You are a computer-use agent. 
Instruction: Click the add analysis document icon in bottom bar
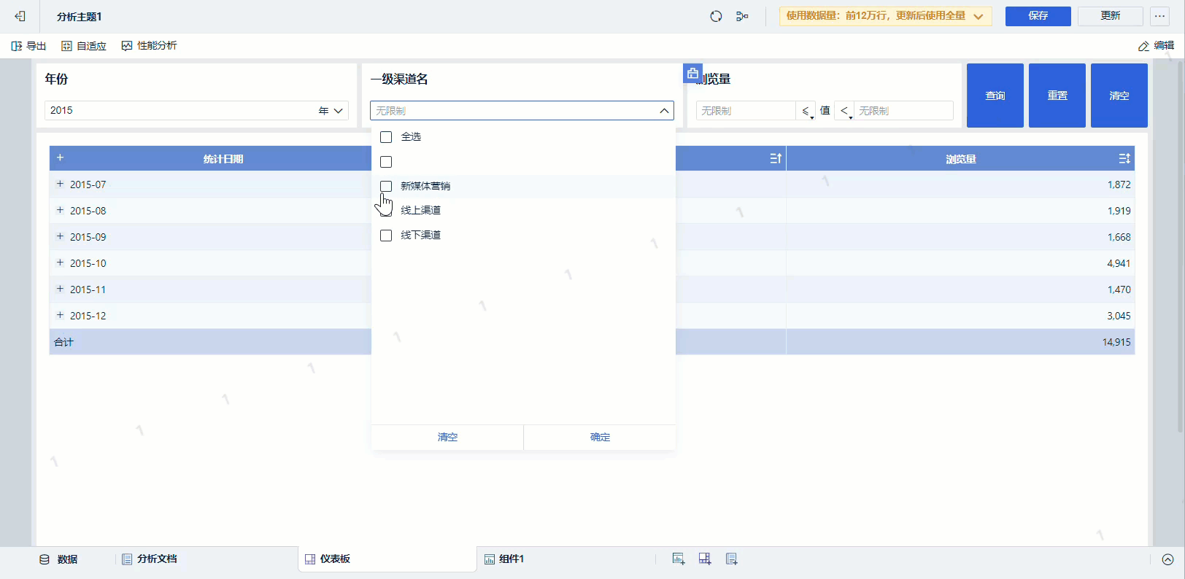pos(731,559)
